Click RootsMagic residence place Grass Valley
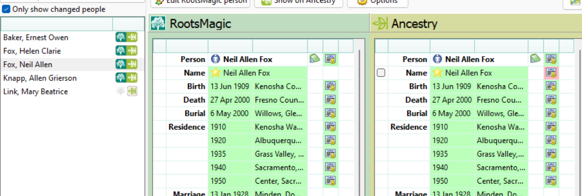The height and width of the screenshot is (196, 582). tap(279, 154)
